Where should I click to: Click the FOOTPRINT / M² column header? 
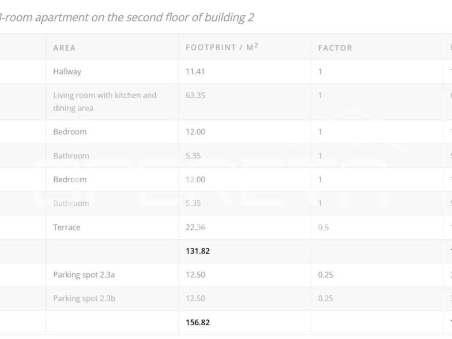pyautogui.click(x=222, y=47)
